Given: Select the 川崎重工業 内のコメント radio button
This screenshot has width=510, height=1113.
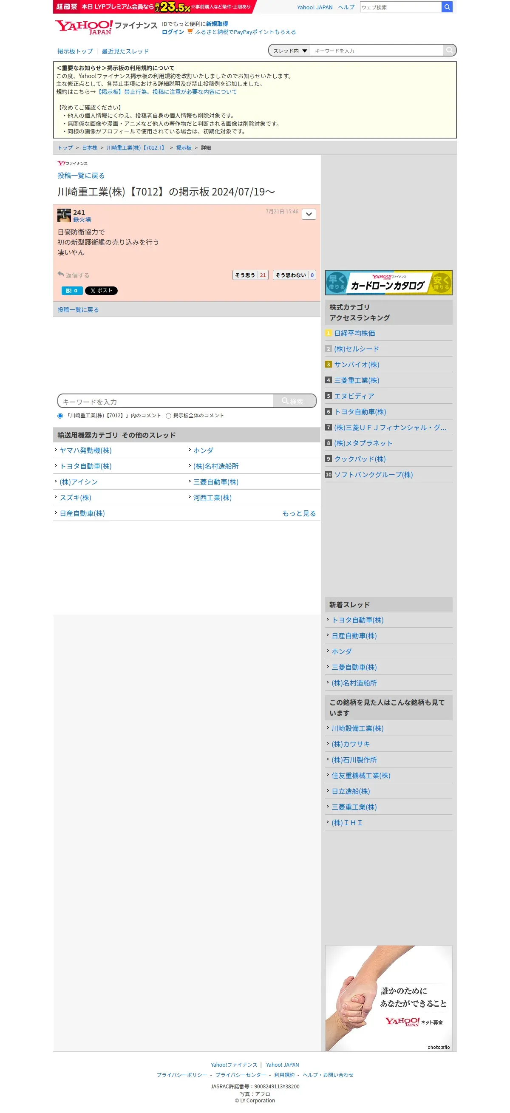Looking at the screenshot, I should [x=60, y=416].
